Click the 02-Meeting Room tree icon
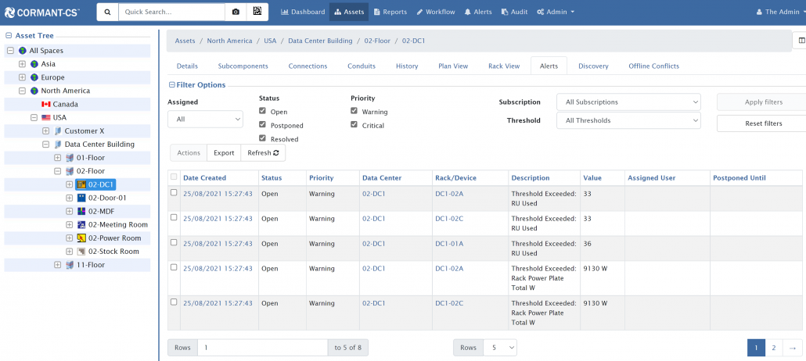Viewport: 806px width, 361px height. [81, 225]
